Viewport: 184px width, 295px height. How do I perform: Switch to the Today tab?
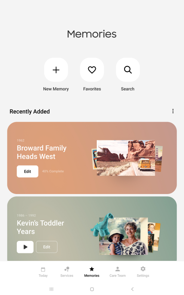(x=43, y=272)
